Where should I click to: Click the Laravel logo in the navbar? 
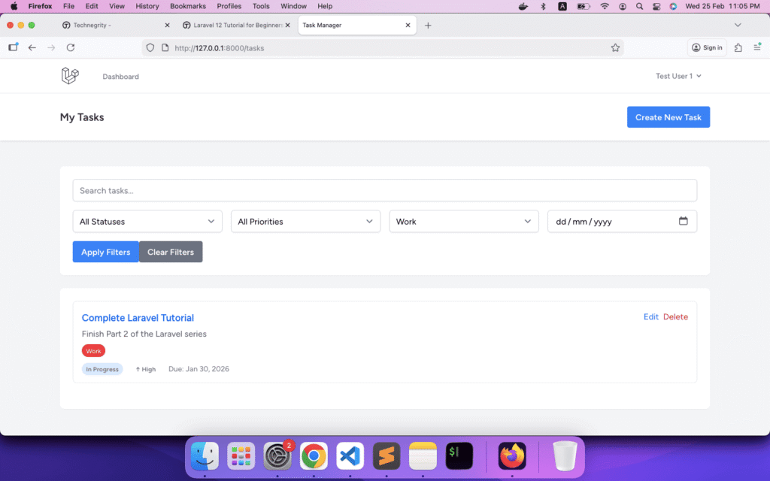click(70, 76)
